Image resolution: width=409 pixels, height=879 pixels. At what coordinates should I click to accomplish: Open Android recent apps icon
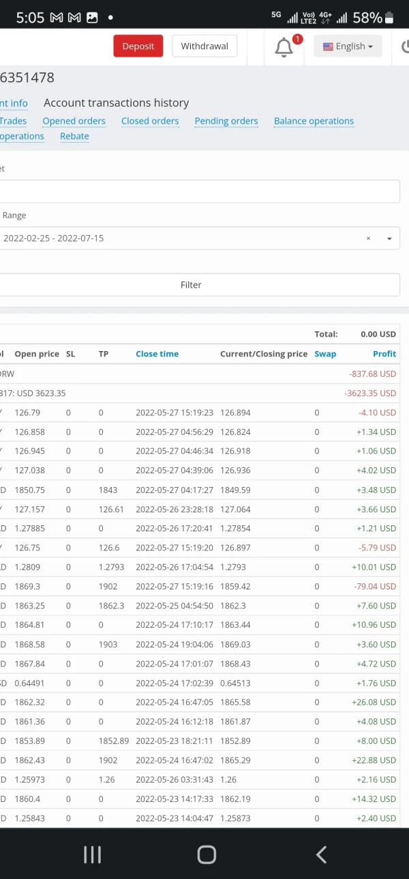[x=92, y=854]
